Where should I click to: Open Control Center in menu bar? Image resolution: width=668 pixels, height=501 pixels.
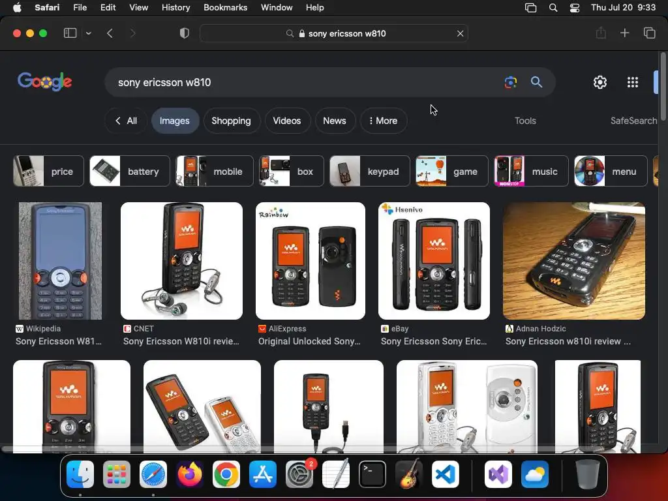pyautogui.click(x=574, y=7)
